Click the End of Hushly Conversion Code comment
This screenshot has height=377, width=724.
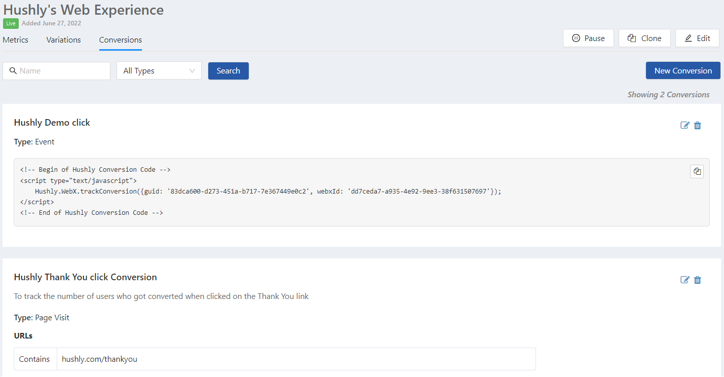tap(91, 213)
